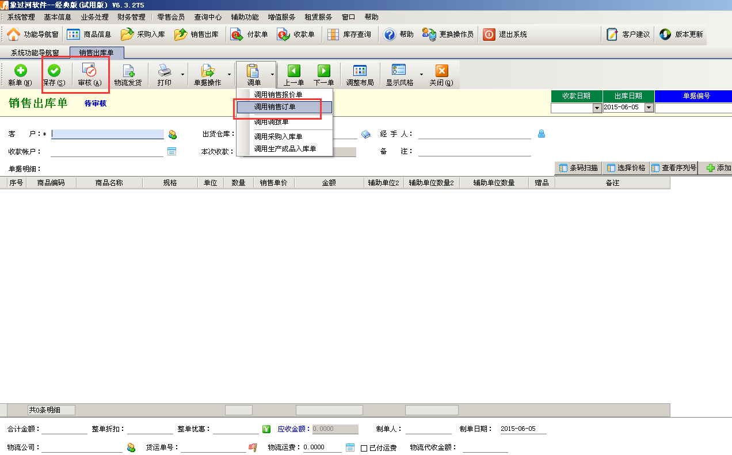Click the customer picker icon beside 客户 field
Screen dimensions: 732x455
click(173, 134)
